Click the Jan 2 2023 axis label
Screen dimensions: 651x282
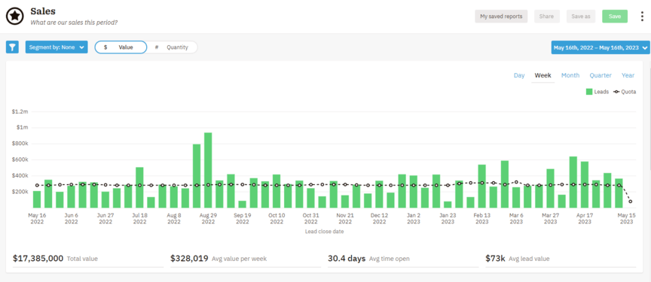click(414, 219)
